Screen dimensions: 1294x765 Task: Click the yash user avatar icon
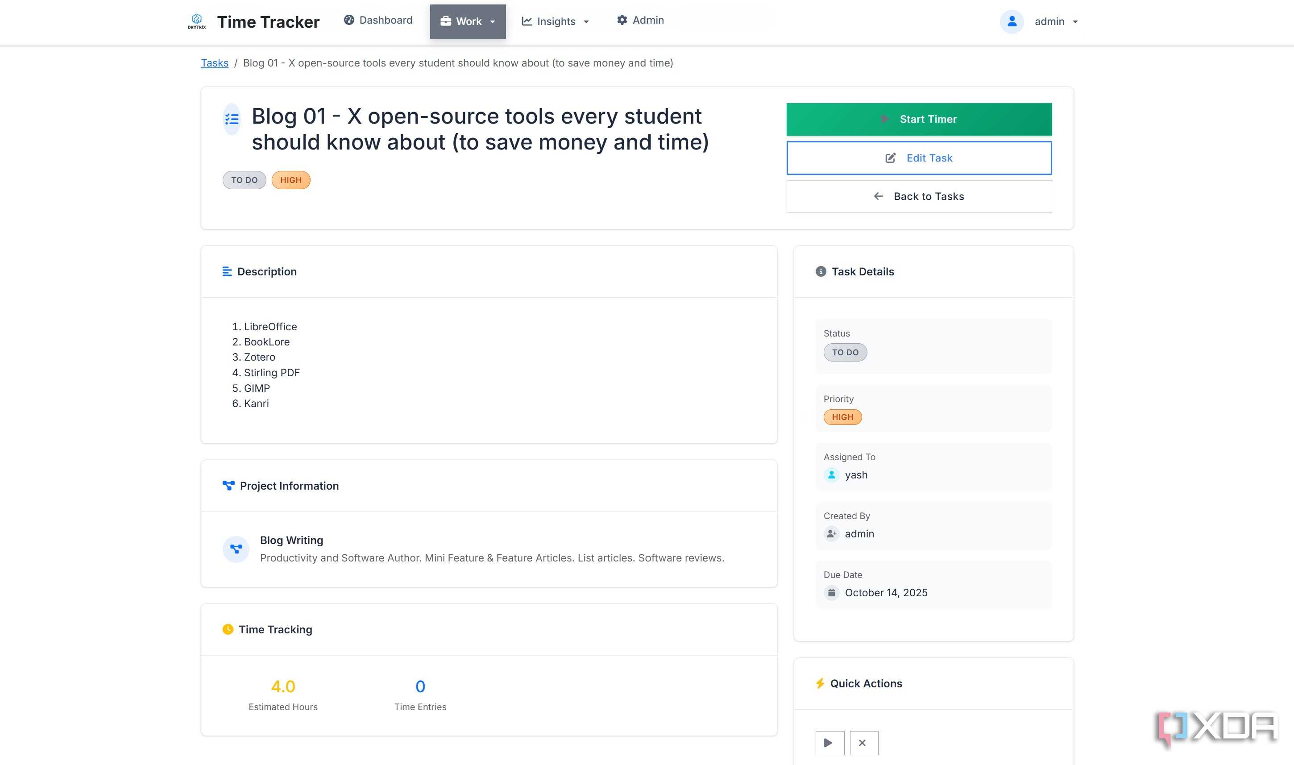click(831, 475)
